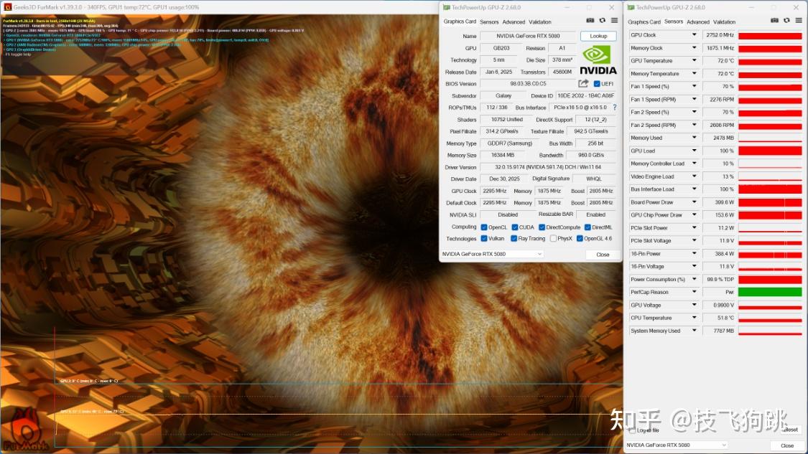Toggle the OpenGL 4.6 checkbox
This screenshot has height=454, width=808.
point(580,238)
